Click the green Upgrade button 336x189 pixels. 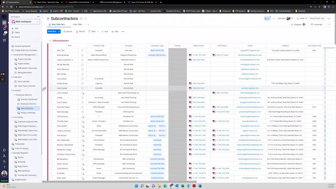click(4, 181)
